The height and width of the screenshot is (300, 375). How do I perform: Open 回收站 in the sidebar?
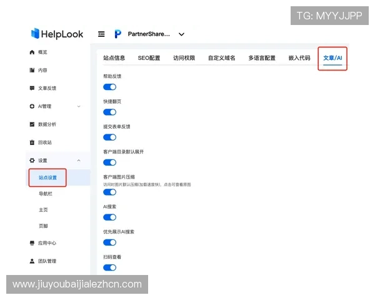45,142
